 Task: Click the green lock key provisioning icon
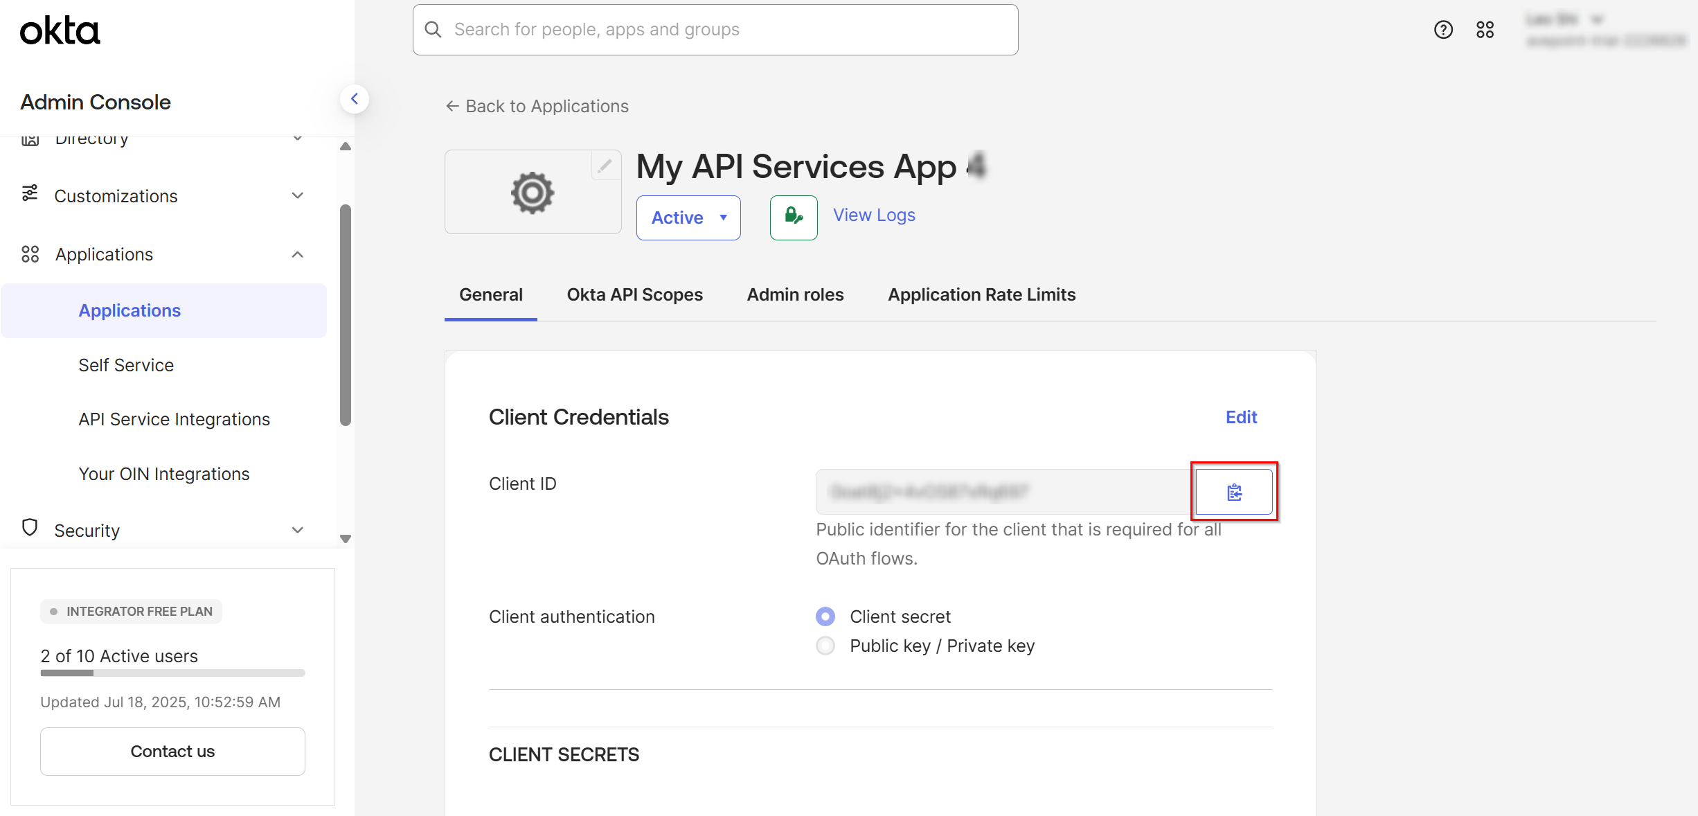pos(794,218)
